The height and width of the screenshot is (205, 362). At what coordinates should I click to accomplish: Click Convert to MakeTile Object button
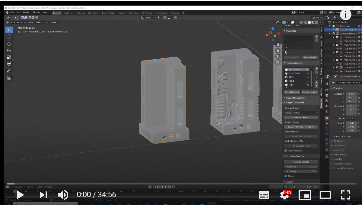301,127
